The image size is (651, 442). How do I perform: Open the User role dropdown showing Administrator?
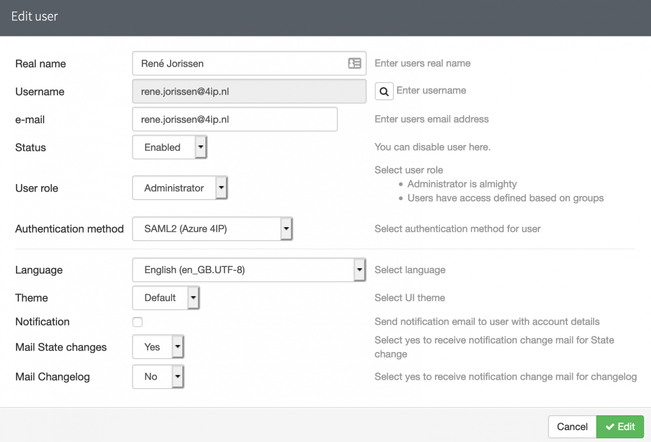coord(180,188)
